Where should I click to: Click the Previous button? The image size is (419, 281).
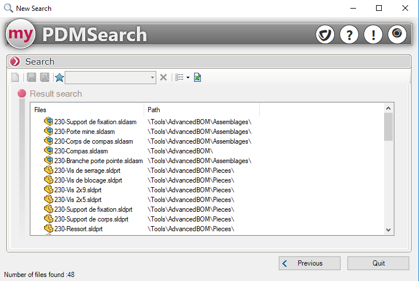pos(310,263)
